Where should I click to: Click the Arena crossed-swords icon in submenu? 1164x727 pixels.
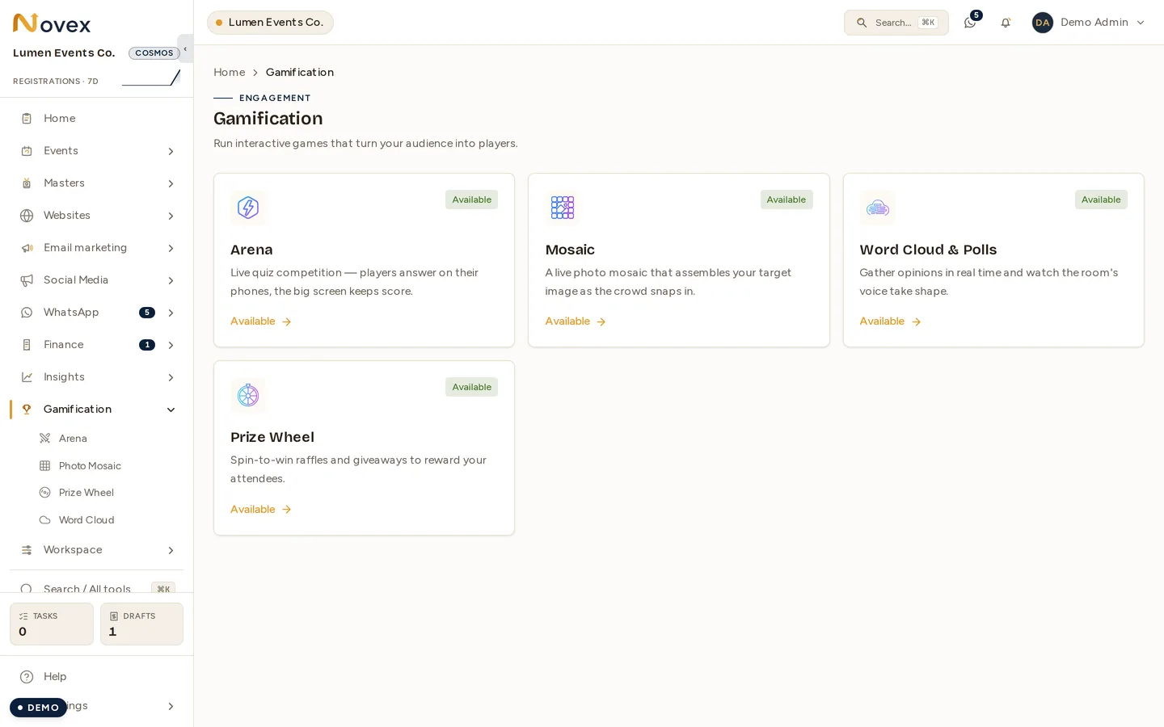click(x=45, y=439)
